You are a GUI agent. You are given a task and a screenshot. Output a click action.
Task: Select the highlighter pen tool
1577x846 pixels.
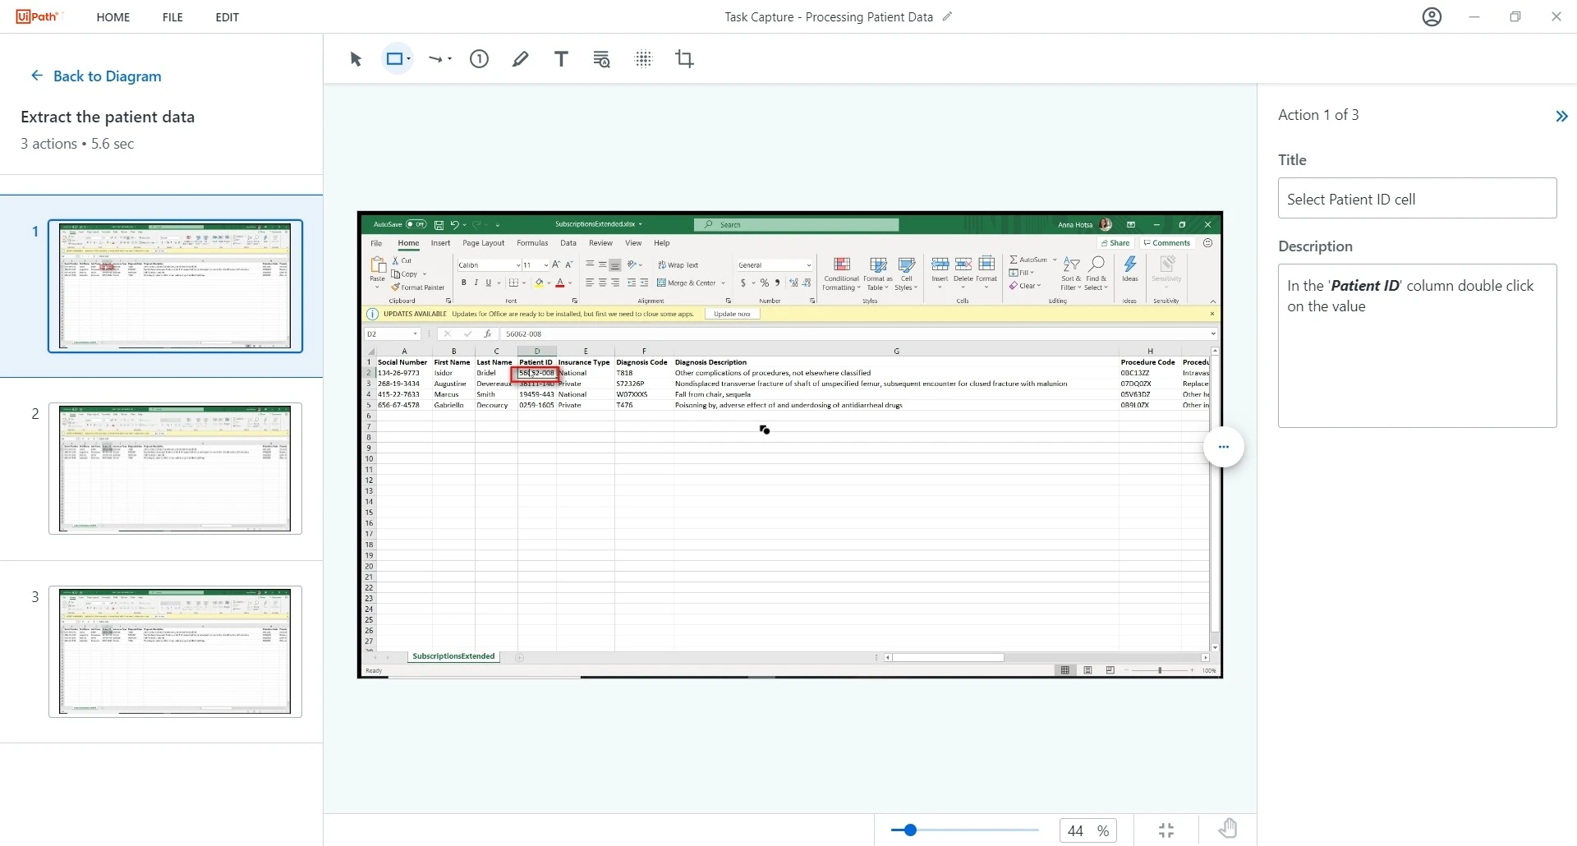[x=521, y=59]
